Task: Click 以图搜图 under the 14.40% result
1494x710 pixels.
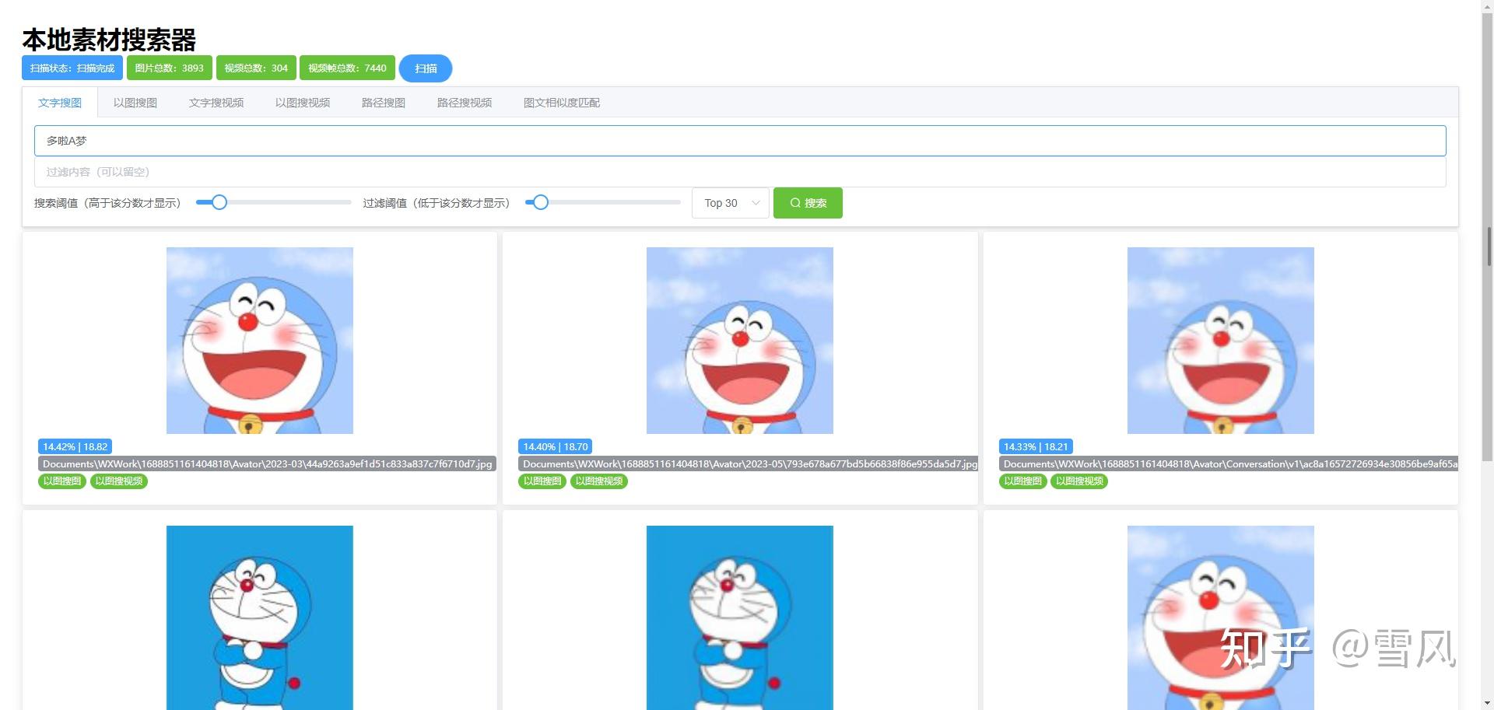Action: (542, 481)
